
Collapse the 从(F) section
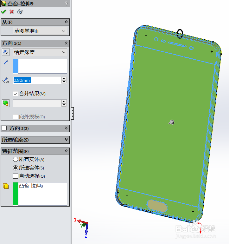pos(66,22)
